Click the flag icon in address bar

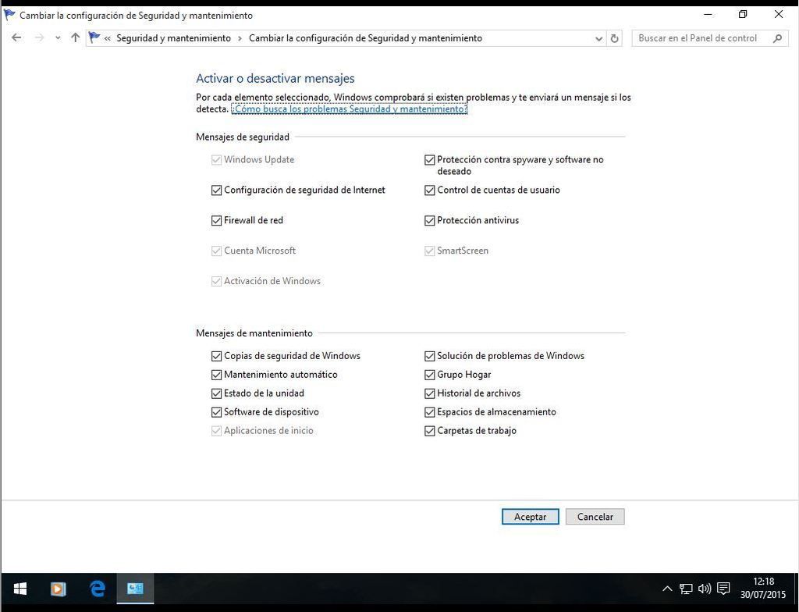point(94,37)
